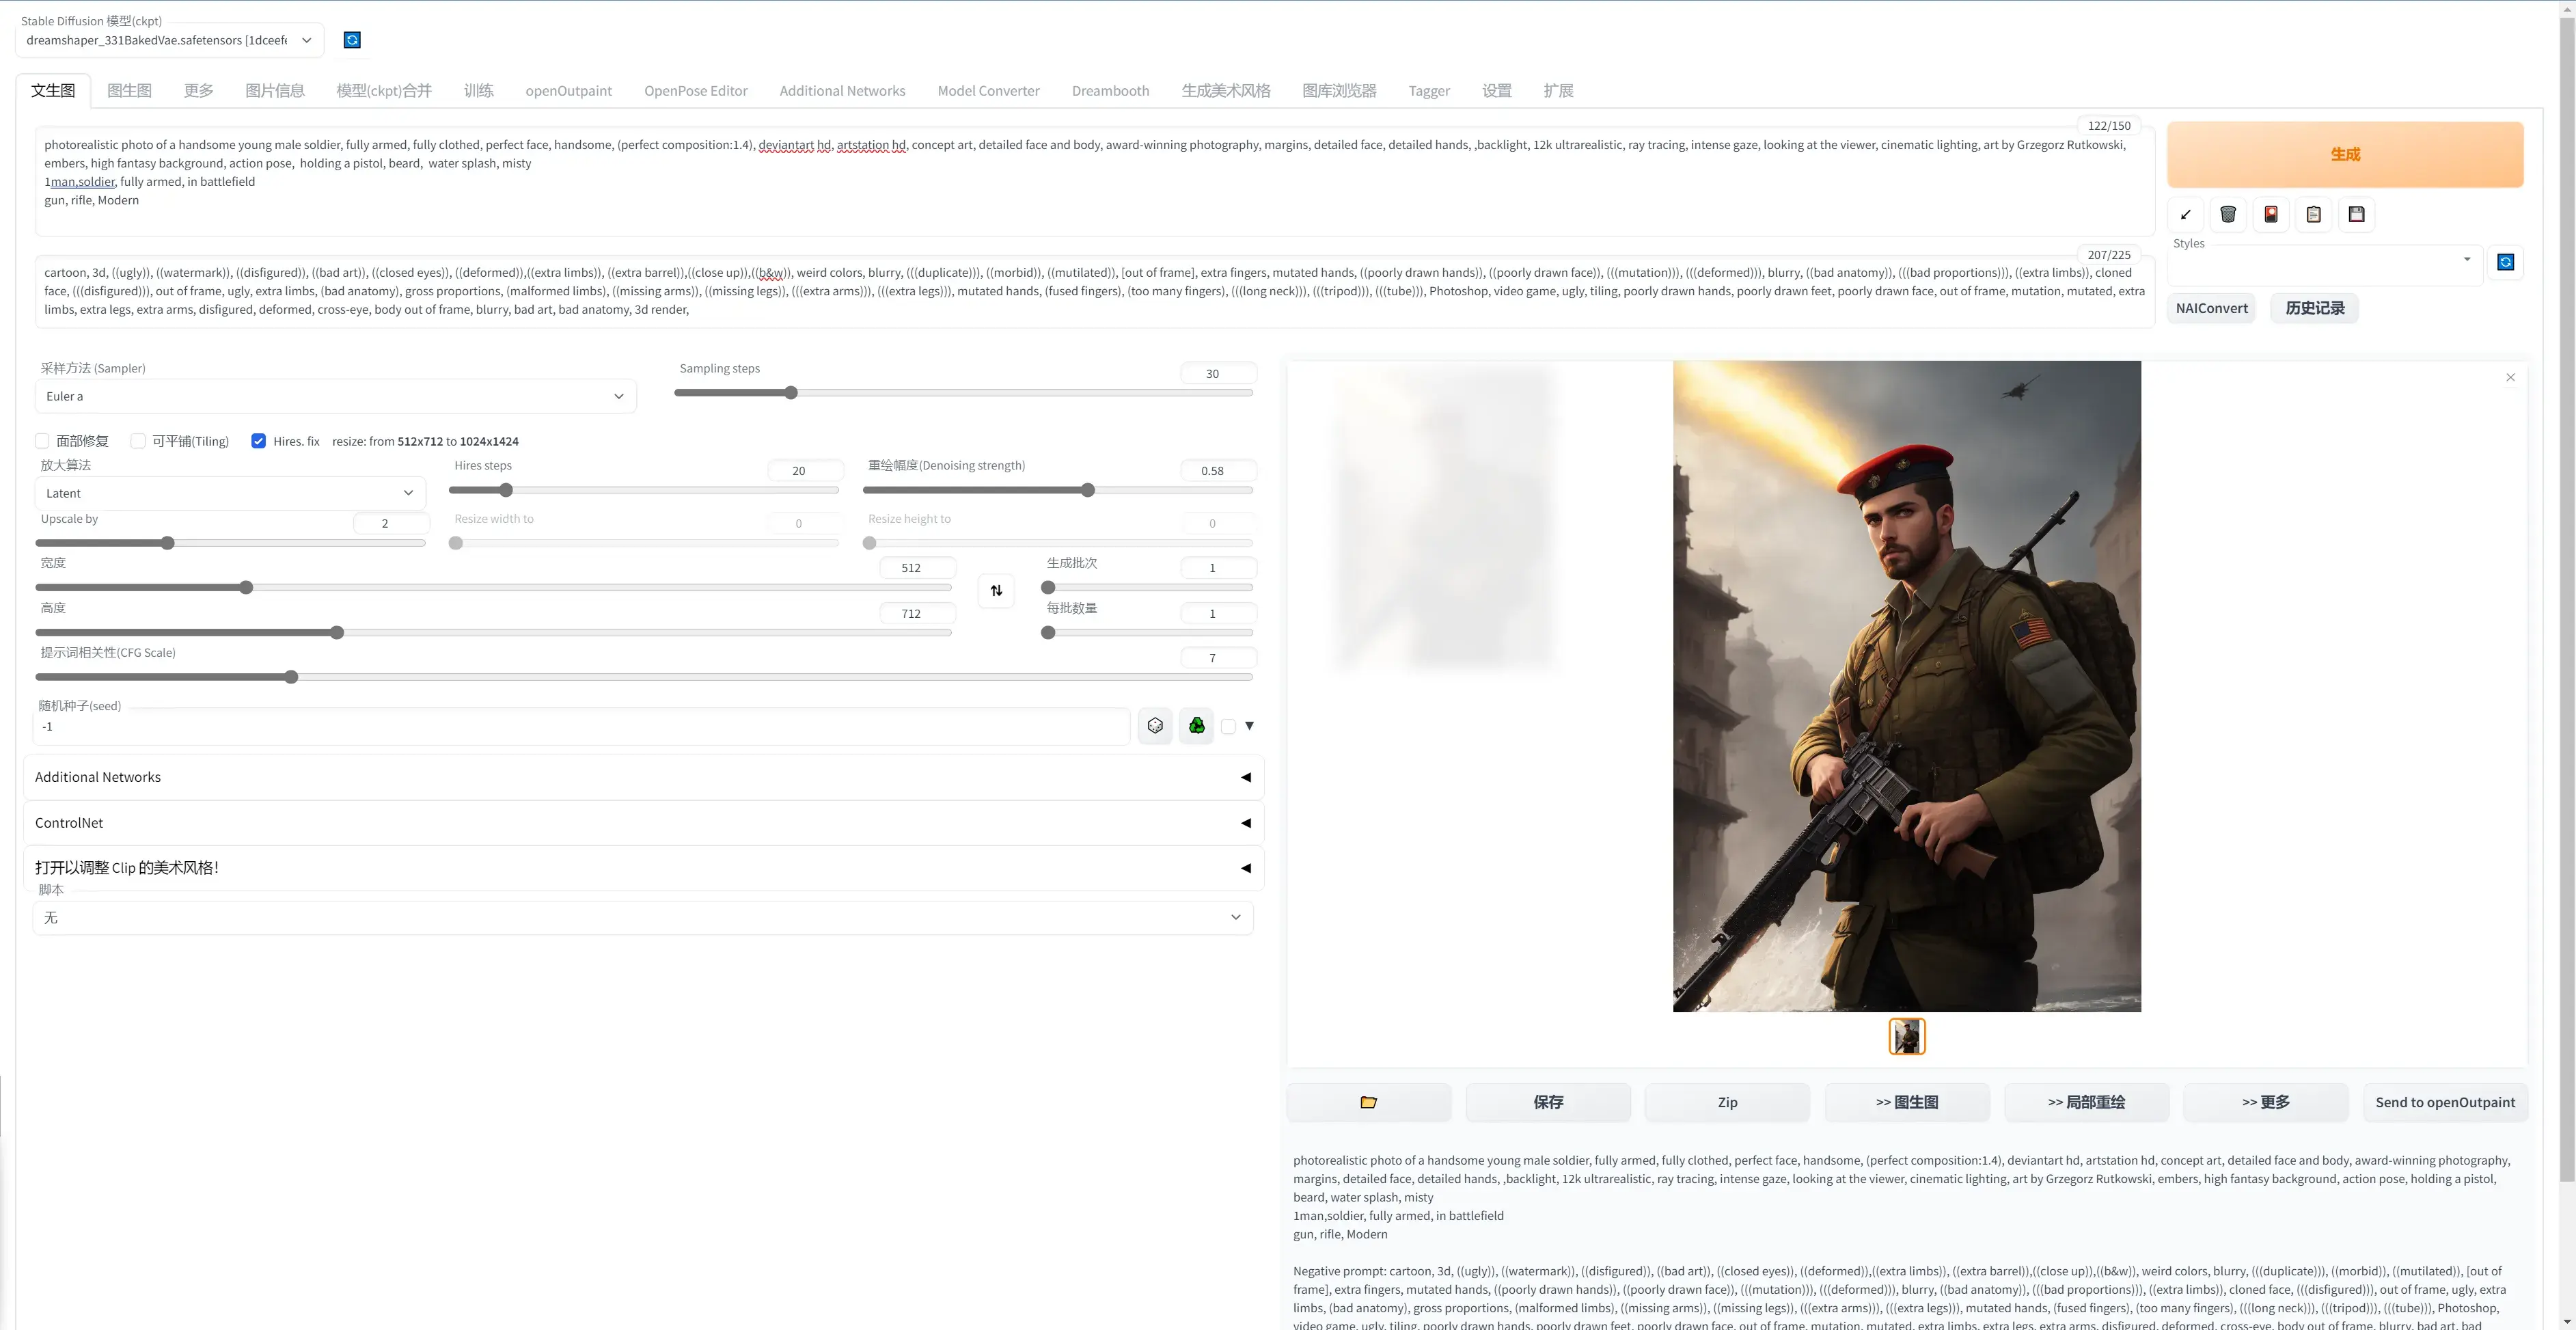2576x1330 pixels.
Task: Click the dice random seed icon
Action: [x=1155, y=726]
